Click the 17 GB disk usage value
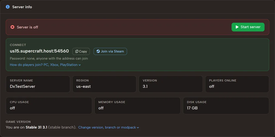275x137 pixels. point(192,108)
